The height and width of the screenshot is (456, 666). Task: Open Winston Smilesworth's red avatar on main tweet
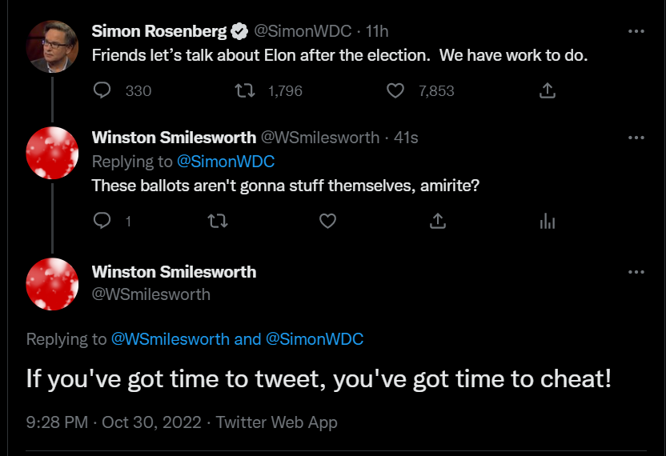[52, 284]
